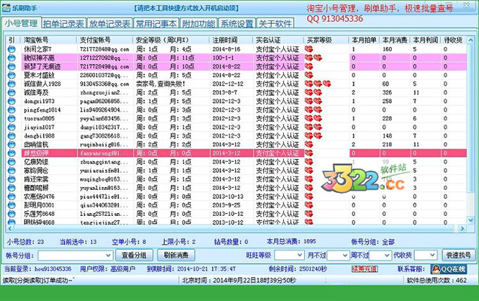
Task: Open the 常用记事本 tab
Action: click(156, 24)
